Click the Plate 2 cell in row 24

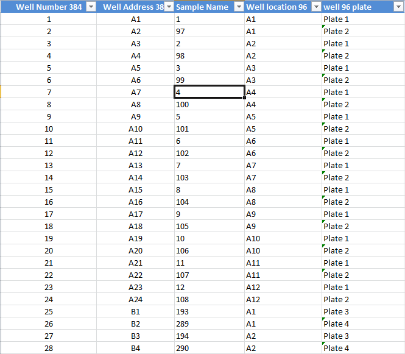point(363,299)
